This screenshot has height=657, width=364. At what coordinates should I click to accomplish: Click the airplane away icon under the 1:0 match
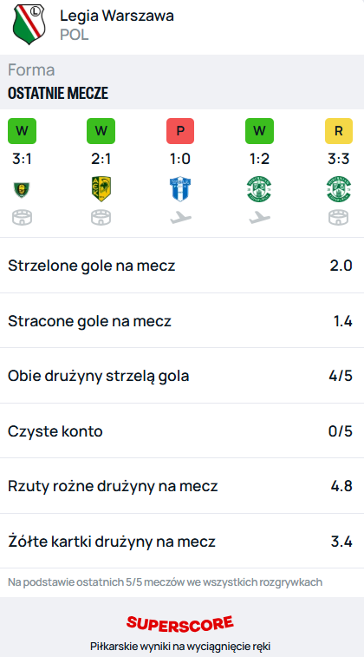tap(180, 218)
